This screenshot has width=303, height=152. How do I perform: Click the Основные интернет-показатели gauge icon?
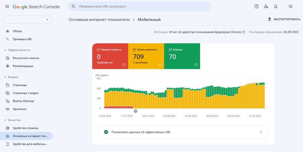pyautogui.click(x=8, y=136)
